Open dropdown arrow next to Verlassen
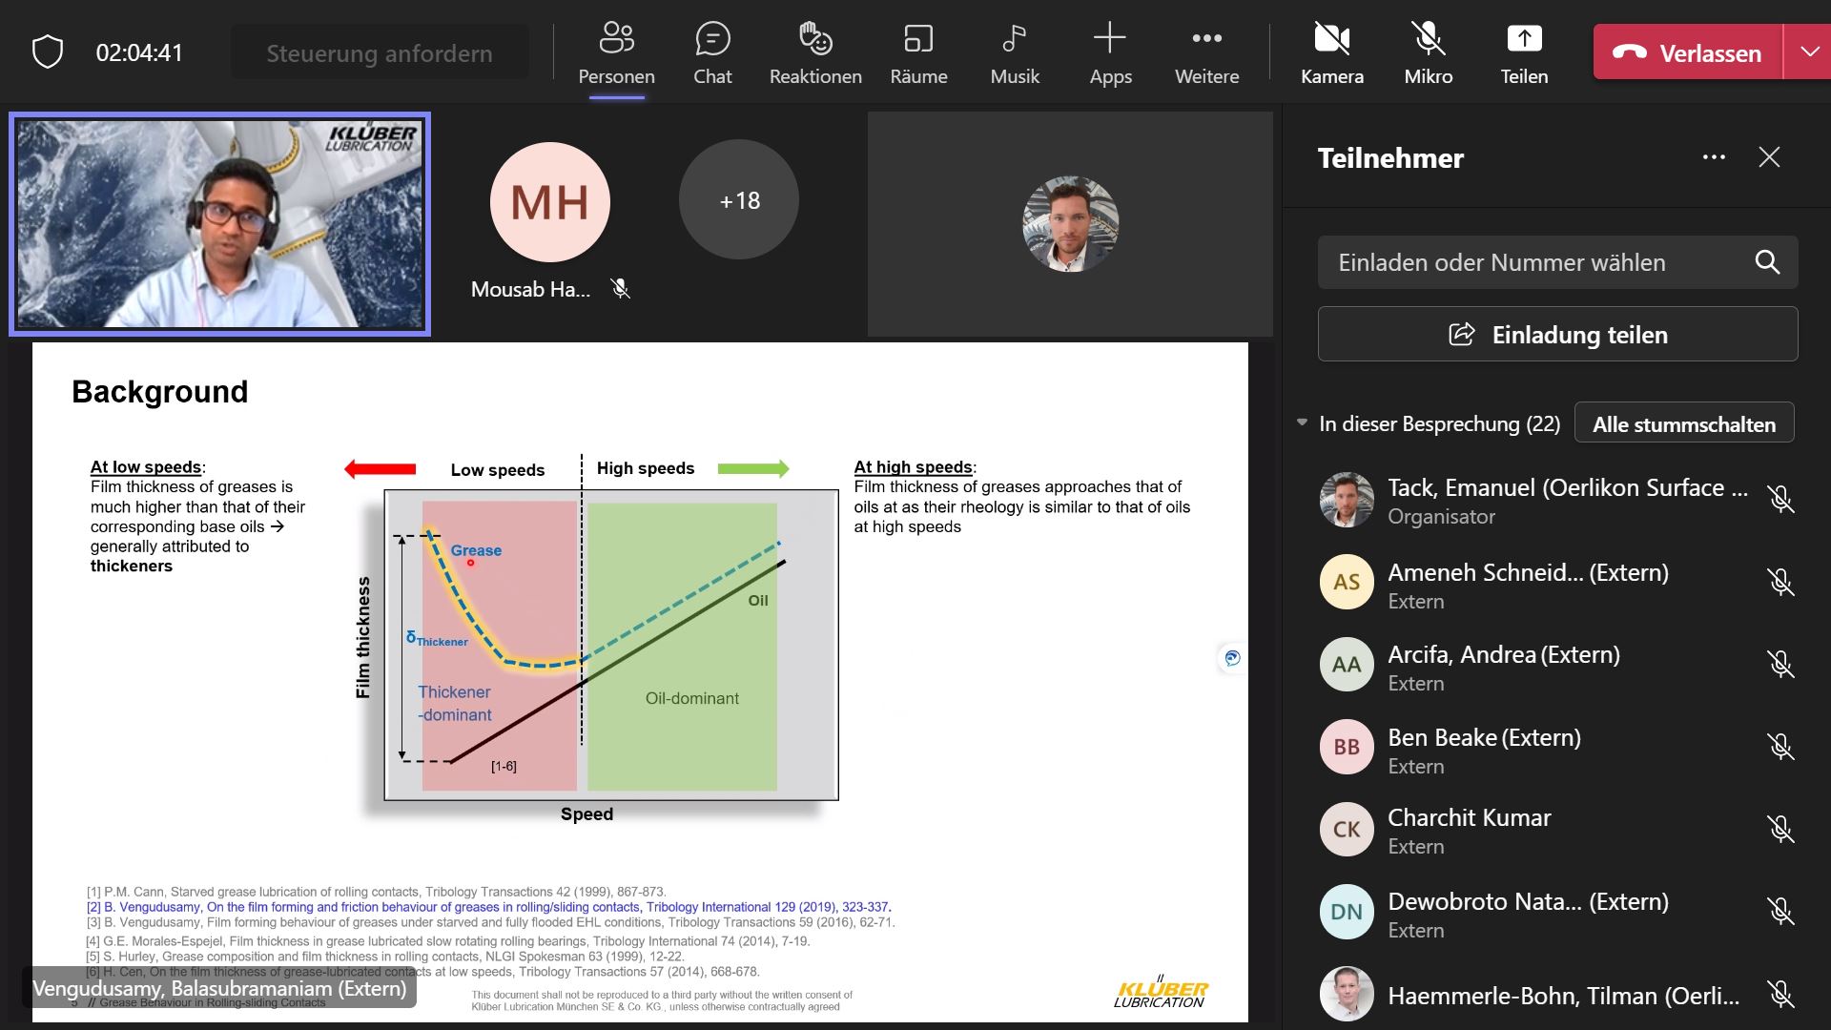 tap(1808, 51)
